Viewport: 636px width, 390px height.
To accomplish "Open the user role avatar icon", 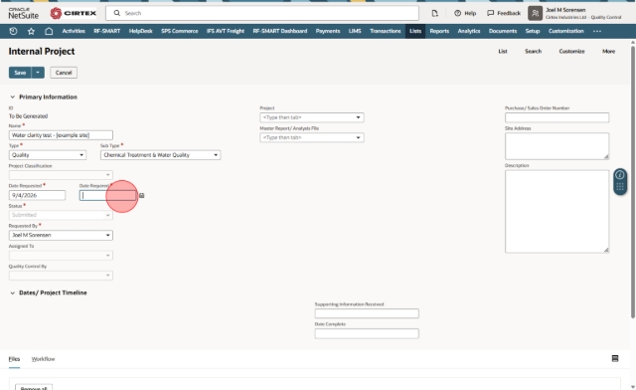I will pos(535,13).
